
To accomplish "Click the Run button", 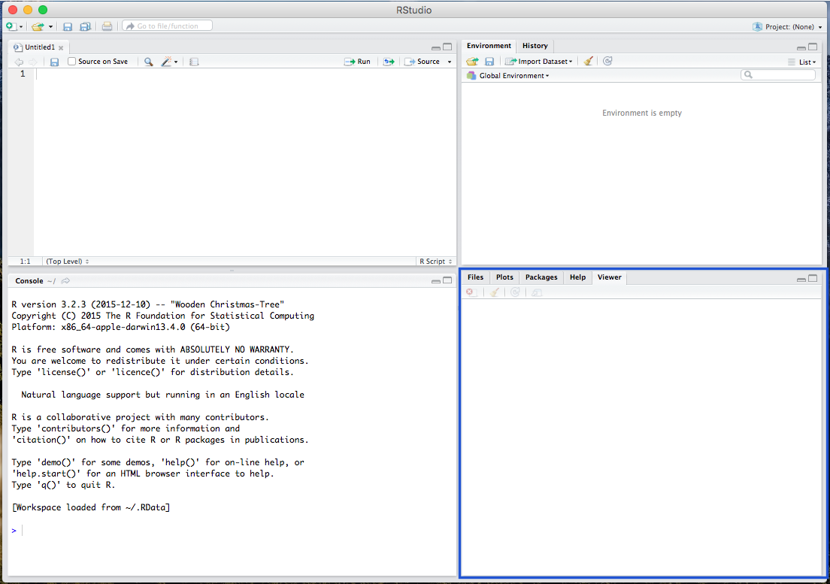I will click(357, 62).
